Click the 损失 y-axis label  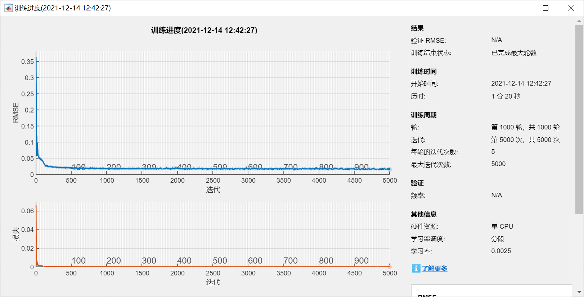pos(16,234)
